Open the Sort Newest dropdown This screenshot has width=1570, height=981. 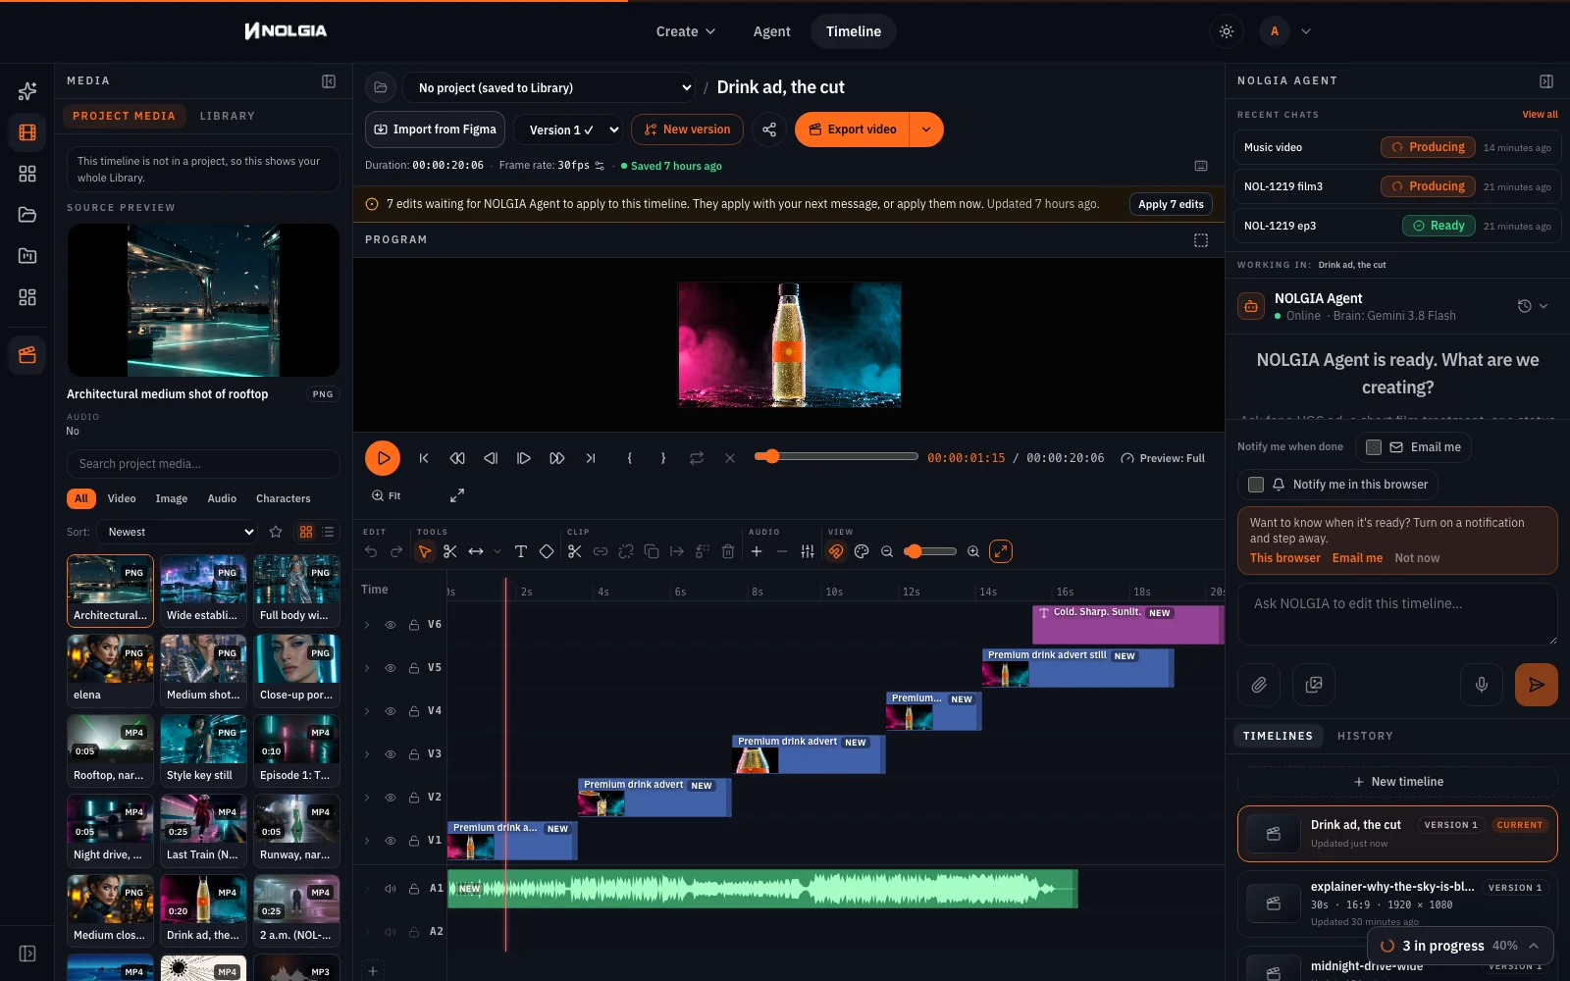pyautogui.click(x=179, y=532)
